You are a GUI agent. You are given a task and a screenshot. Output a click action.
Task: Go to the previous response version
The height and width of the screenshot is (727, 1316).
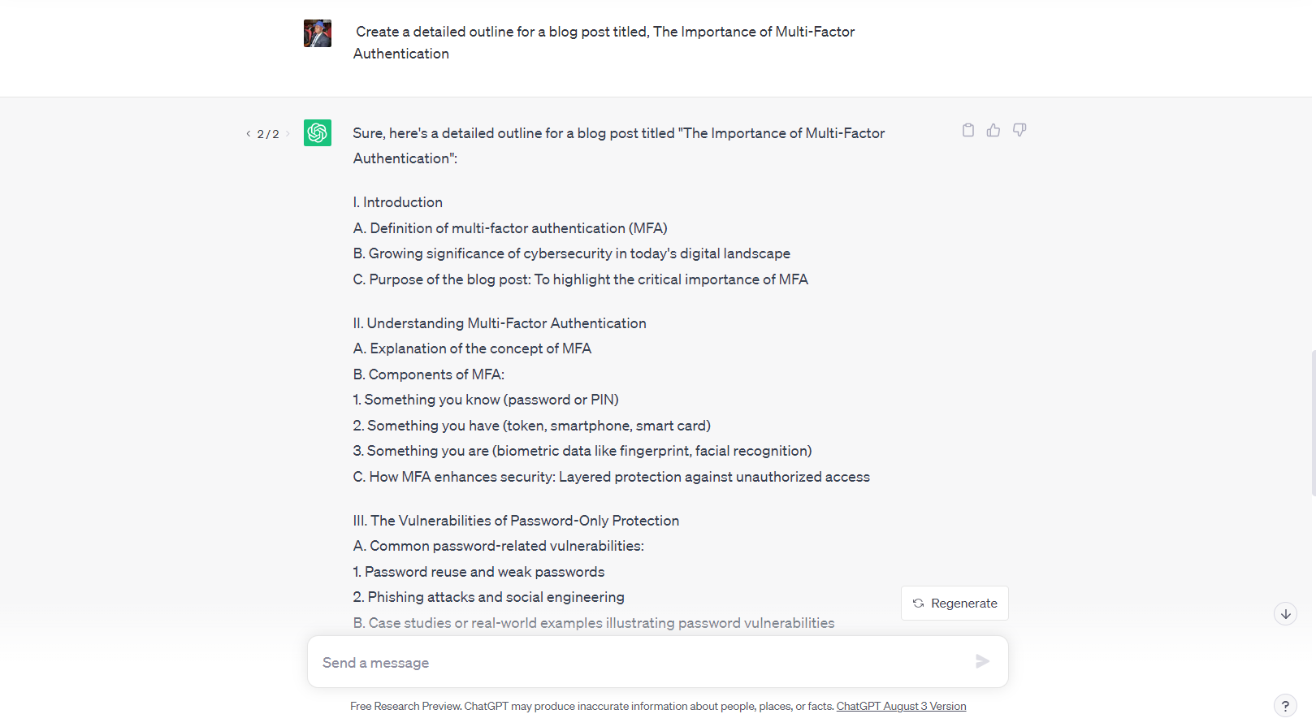[248, 134]
